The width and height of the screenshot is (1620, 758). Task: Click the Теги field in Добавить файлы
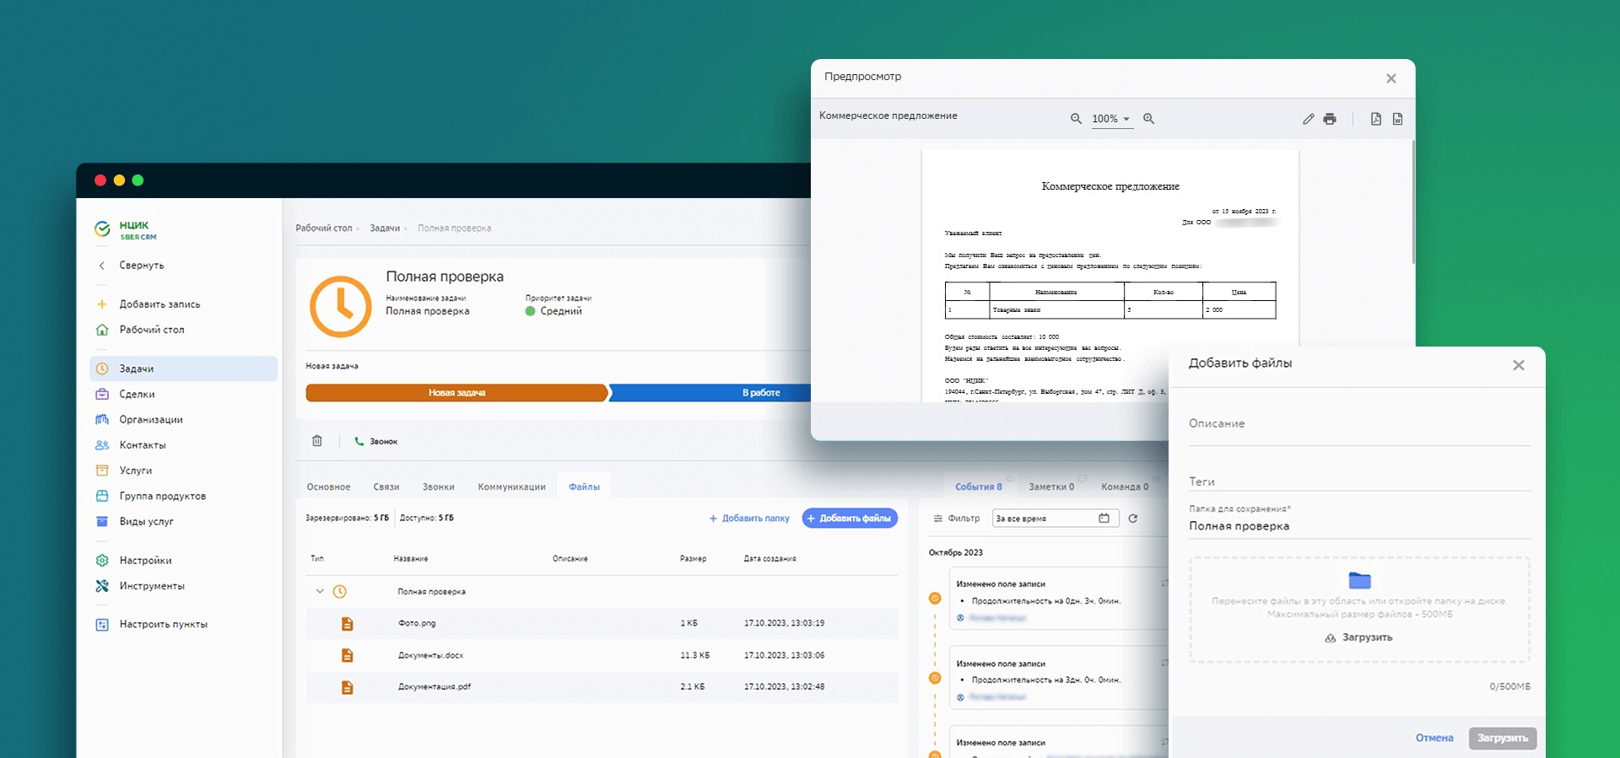(x=1359, y=481)
